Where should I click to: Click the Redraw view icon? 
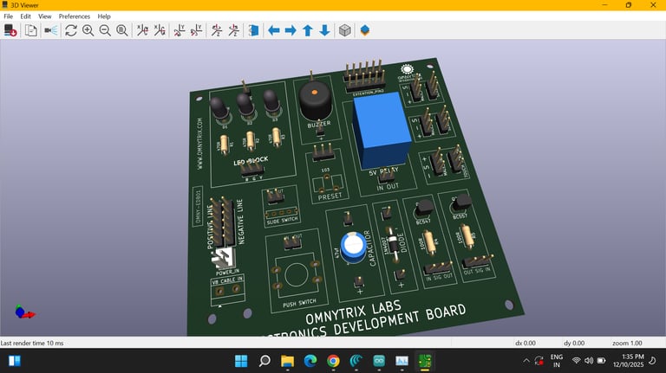click(x=71, y=30)
